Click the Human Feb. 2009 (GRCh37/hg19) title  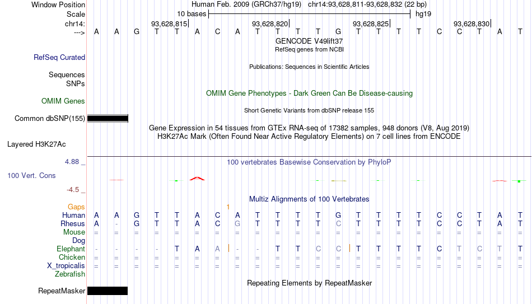coord(246,4)
